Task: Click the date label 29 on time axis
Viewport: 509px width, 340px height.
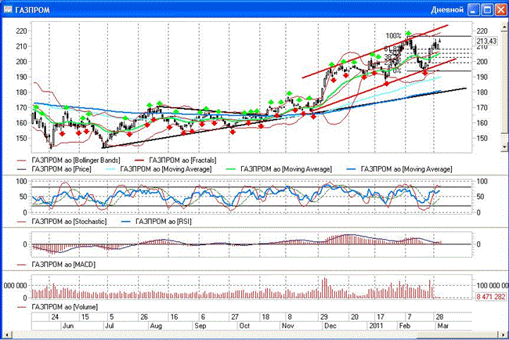Action: [x=323, y=316]
